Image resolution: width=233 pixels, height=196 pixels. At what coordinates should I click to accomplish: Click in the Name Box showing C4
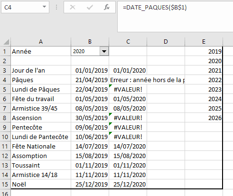(21, 7)
